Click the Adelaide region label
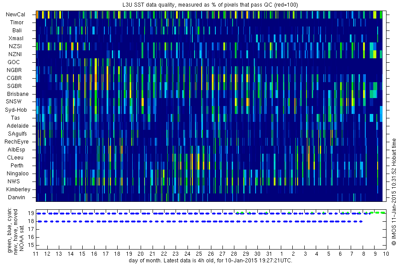This screenshot has width=398, height=265. [18, 125]
